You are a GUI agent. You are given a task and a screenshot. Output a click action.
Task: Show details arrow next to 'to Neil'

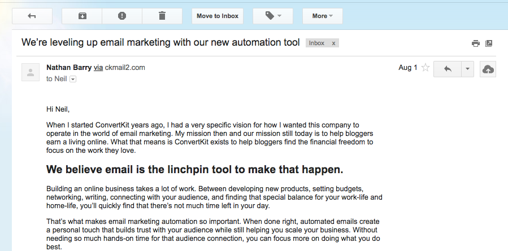pyautogui.click(x=73, y=79)
